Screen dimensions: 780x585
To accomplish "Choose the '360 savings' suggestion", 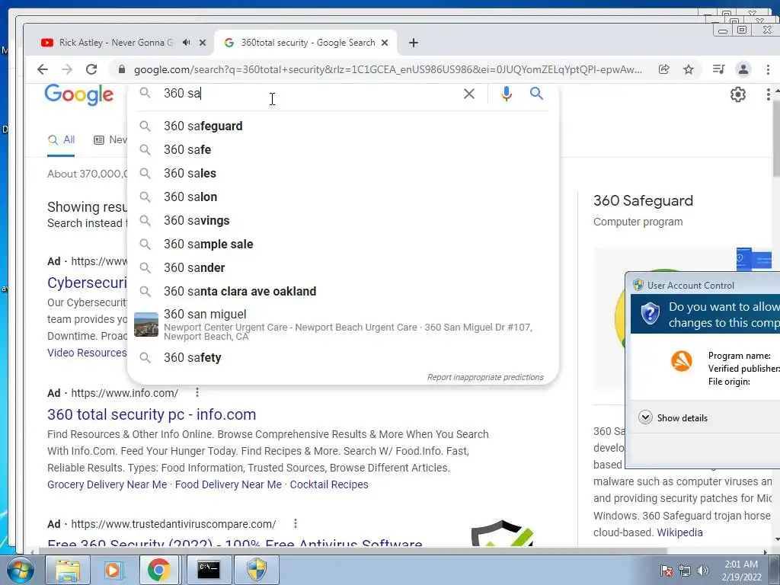I will [344, 221].
